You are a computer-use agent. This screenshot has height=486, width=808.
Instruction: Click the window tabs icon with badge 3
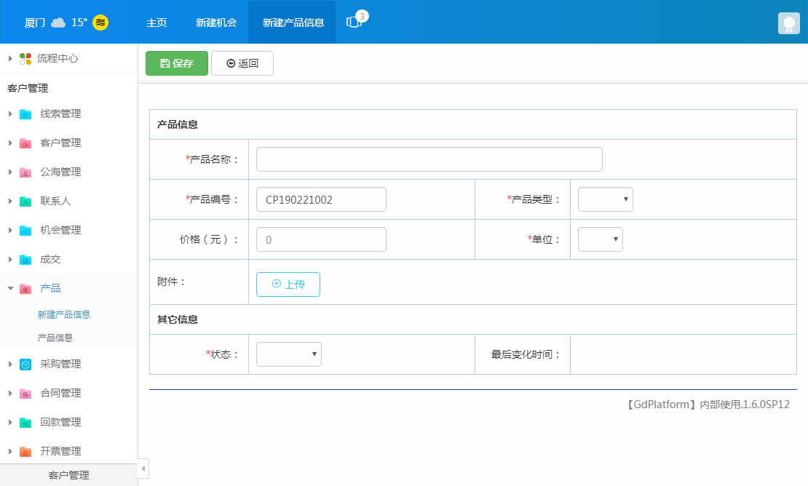coord(355,22)
